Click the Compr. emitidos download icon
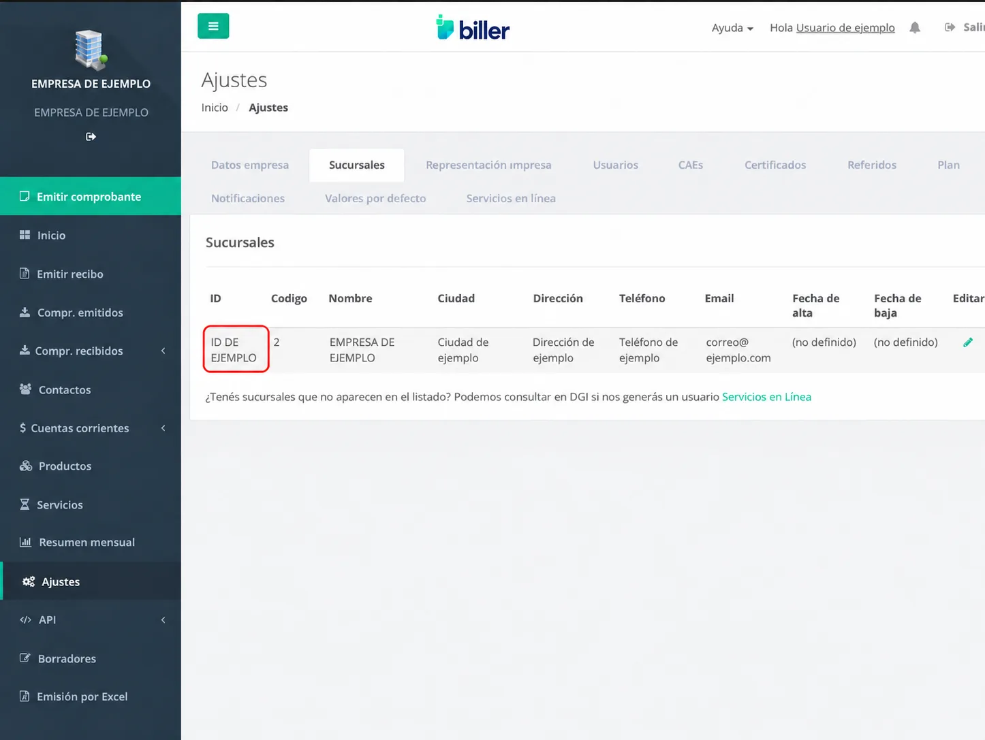The width and height of the screenshot is (985, 740). coord(25,312)
